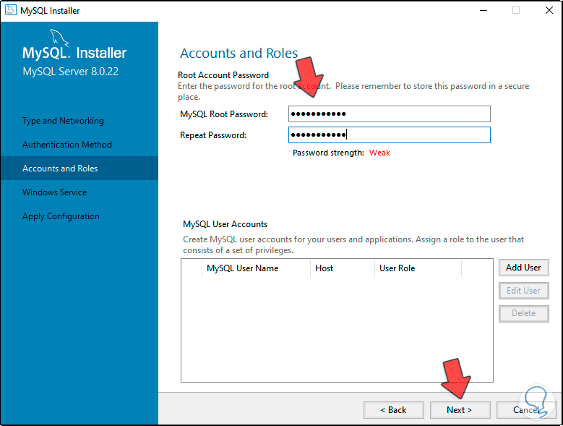Sort by the MySQL User Name column
This screenshot has width=563, height=426.
click(242, 268)
